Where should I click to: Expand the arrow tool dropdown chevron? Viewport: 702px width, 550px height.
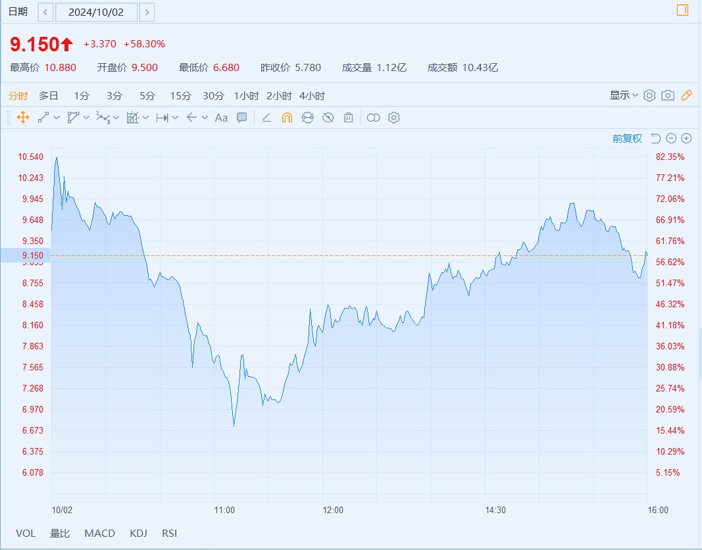(x=205, y=118)
